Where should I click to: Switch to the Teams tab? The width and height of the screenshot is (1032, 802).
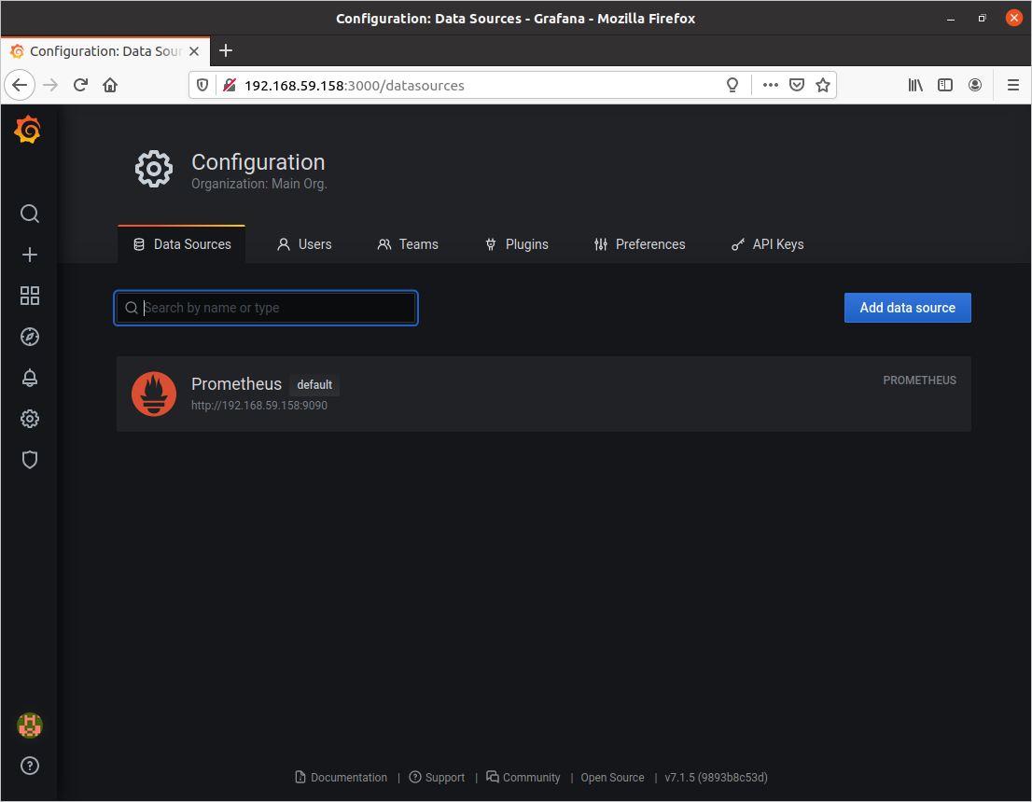(408, 244)
